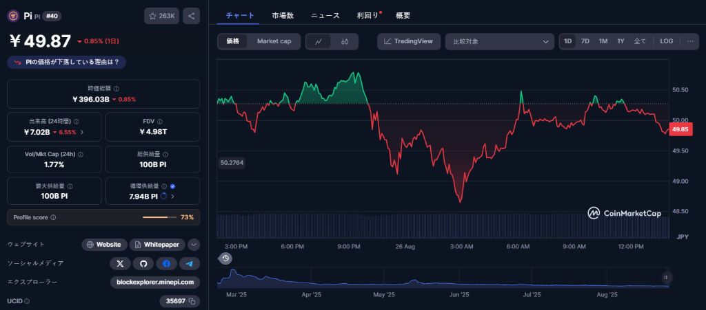This screenshot has width=706, height=310.
Task: Click the current price tag 49.85
Action: coord(680,130)
